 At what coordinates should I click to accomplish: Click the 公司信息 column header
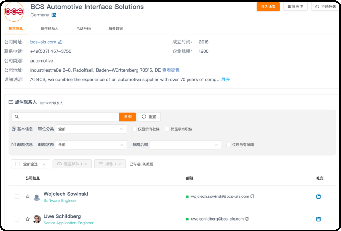click(33, 179)
